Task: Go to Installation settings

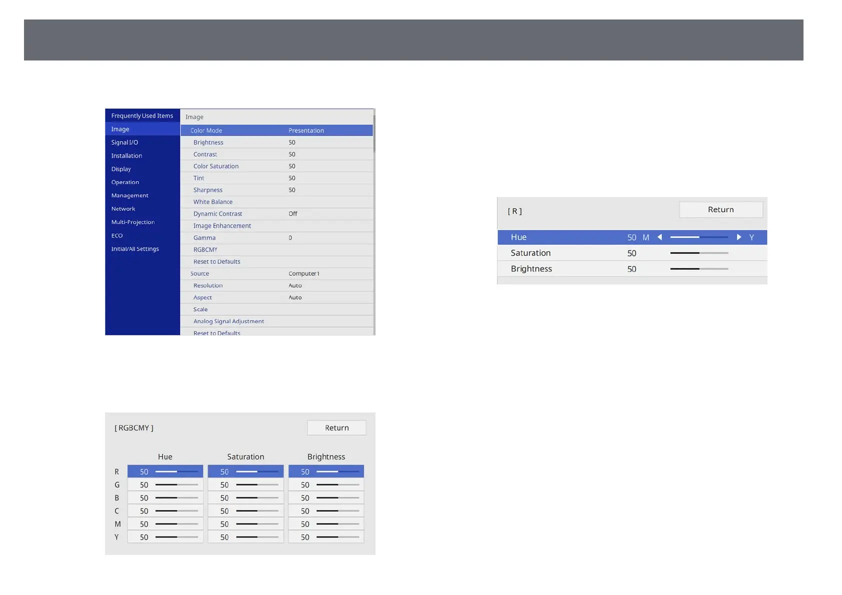Action: point(142,155)
